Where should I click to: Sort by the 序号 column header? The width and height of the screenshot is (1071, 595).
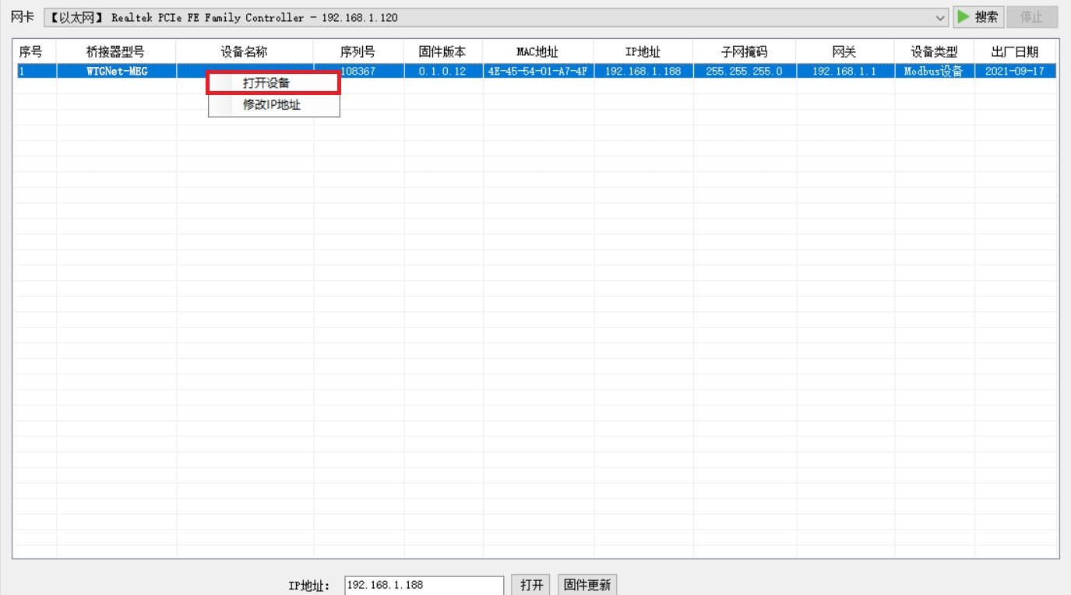tap(34, 52)
